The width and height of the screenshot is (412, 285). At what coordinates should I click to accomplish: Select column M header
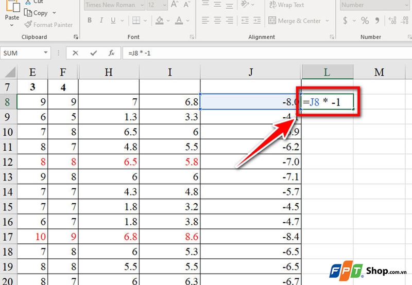click(379, 72)
